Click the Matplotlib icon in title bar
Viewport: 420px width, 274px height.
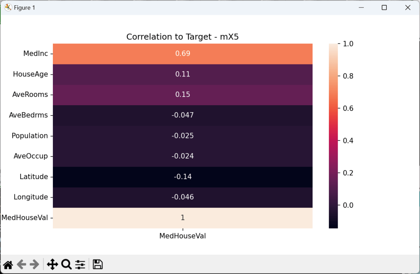click(x=8, y=7)
